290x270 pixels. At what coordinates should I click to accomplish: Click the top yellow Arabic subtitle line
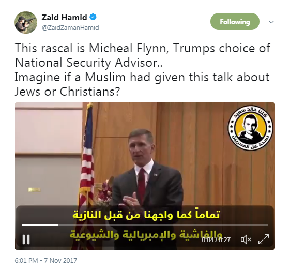pyautogui.click(x=146, y=215)
